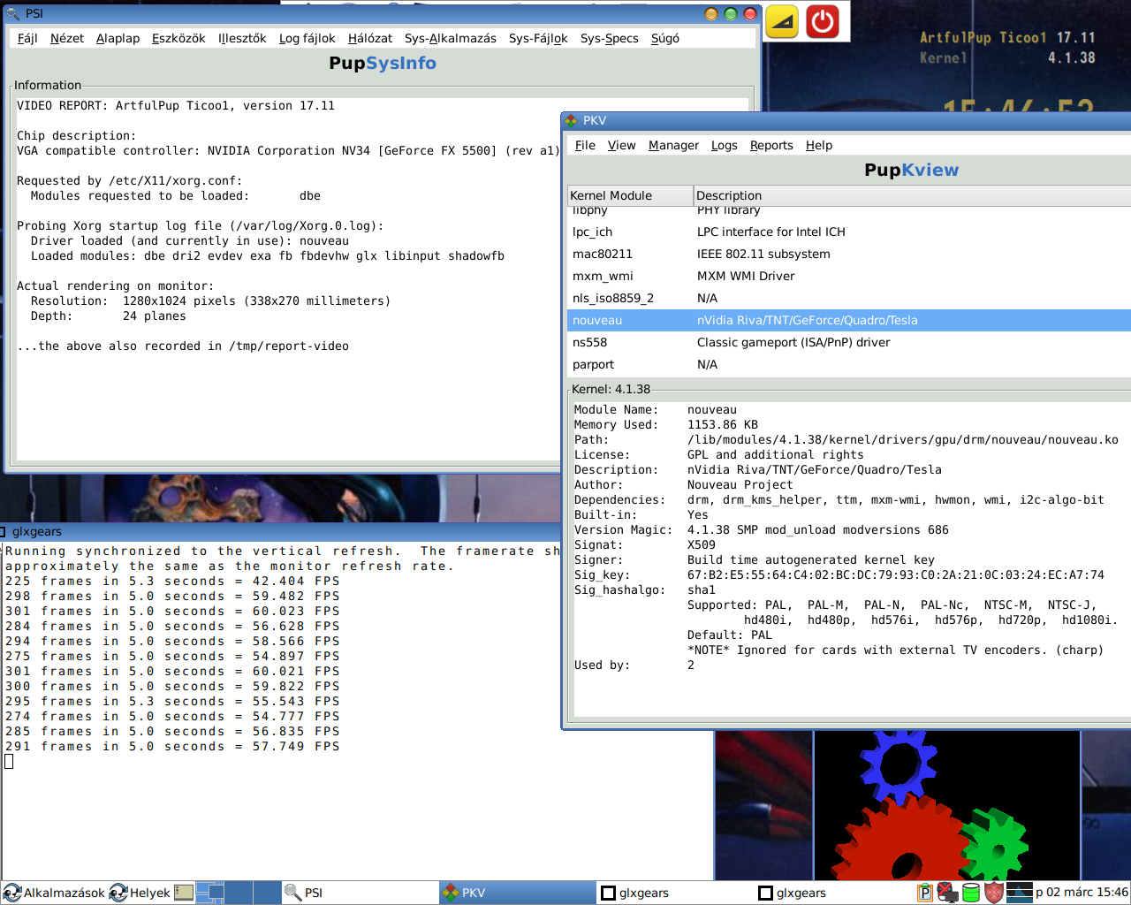Click the nouveau.ko module path text
Viewport: 1131px width, 905px height.
tap(903, 439)
